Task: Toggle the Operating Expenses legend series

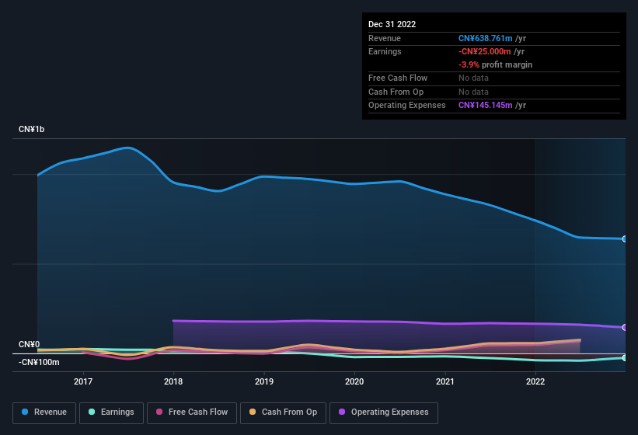Action: [384, 412]
